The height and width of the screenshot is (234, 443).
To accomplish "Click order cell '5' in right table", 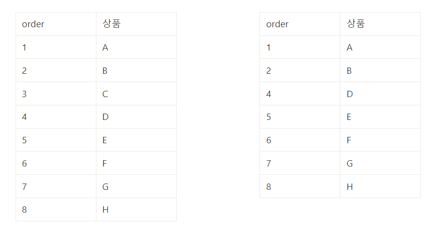I will [x=300, y=117].
